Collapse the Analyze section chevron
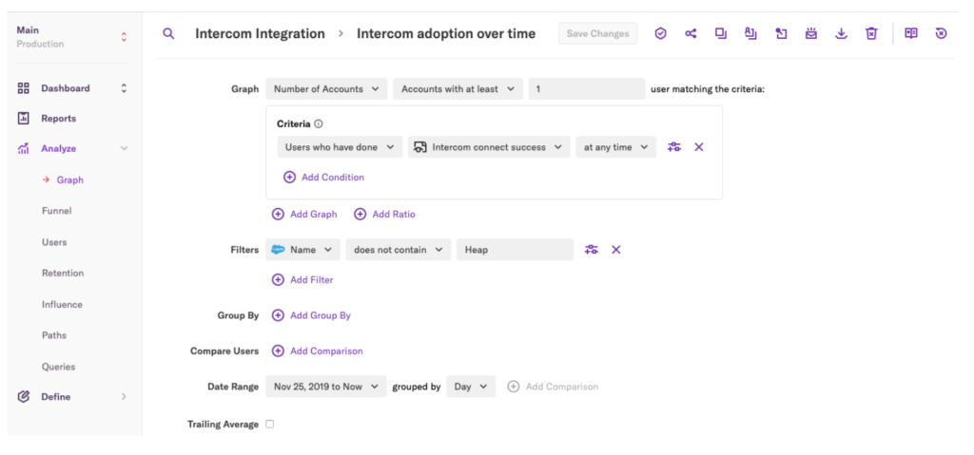The width and height of the screenshot is (974, 455). (124, 148)
